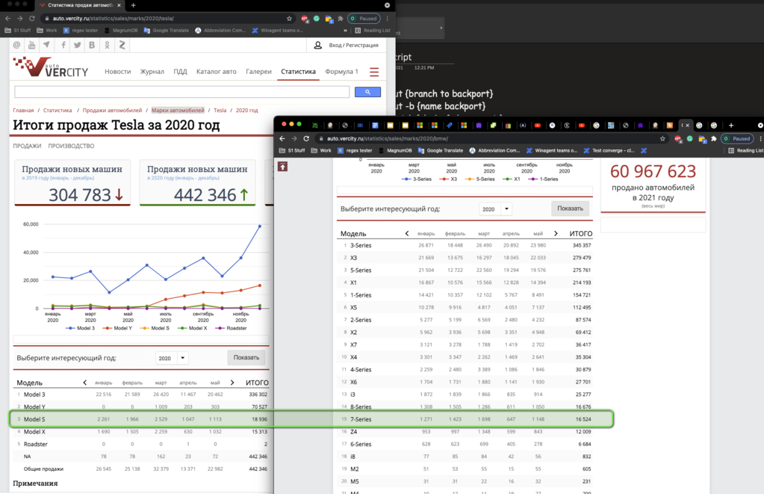
Task: Open the MagnumDB bookmark in the Tesla window
Action: pos(121,30)
